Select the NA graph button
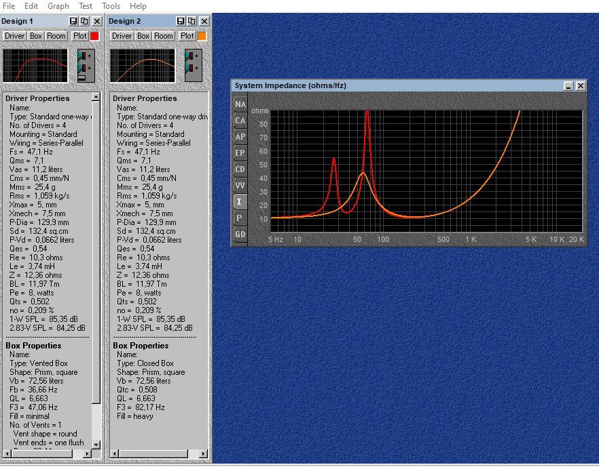This screenshot has width=599, height=467. pyautogui.click(x=240, y=104)
